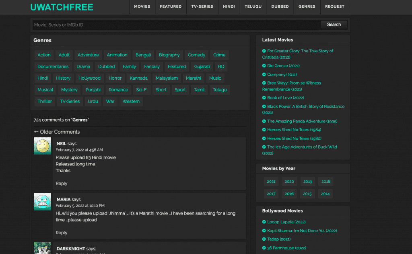Choose the Sci-Fi genre tag

[142, 90]
